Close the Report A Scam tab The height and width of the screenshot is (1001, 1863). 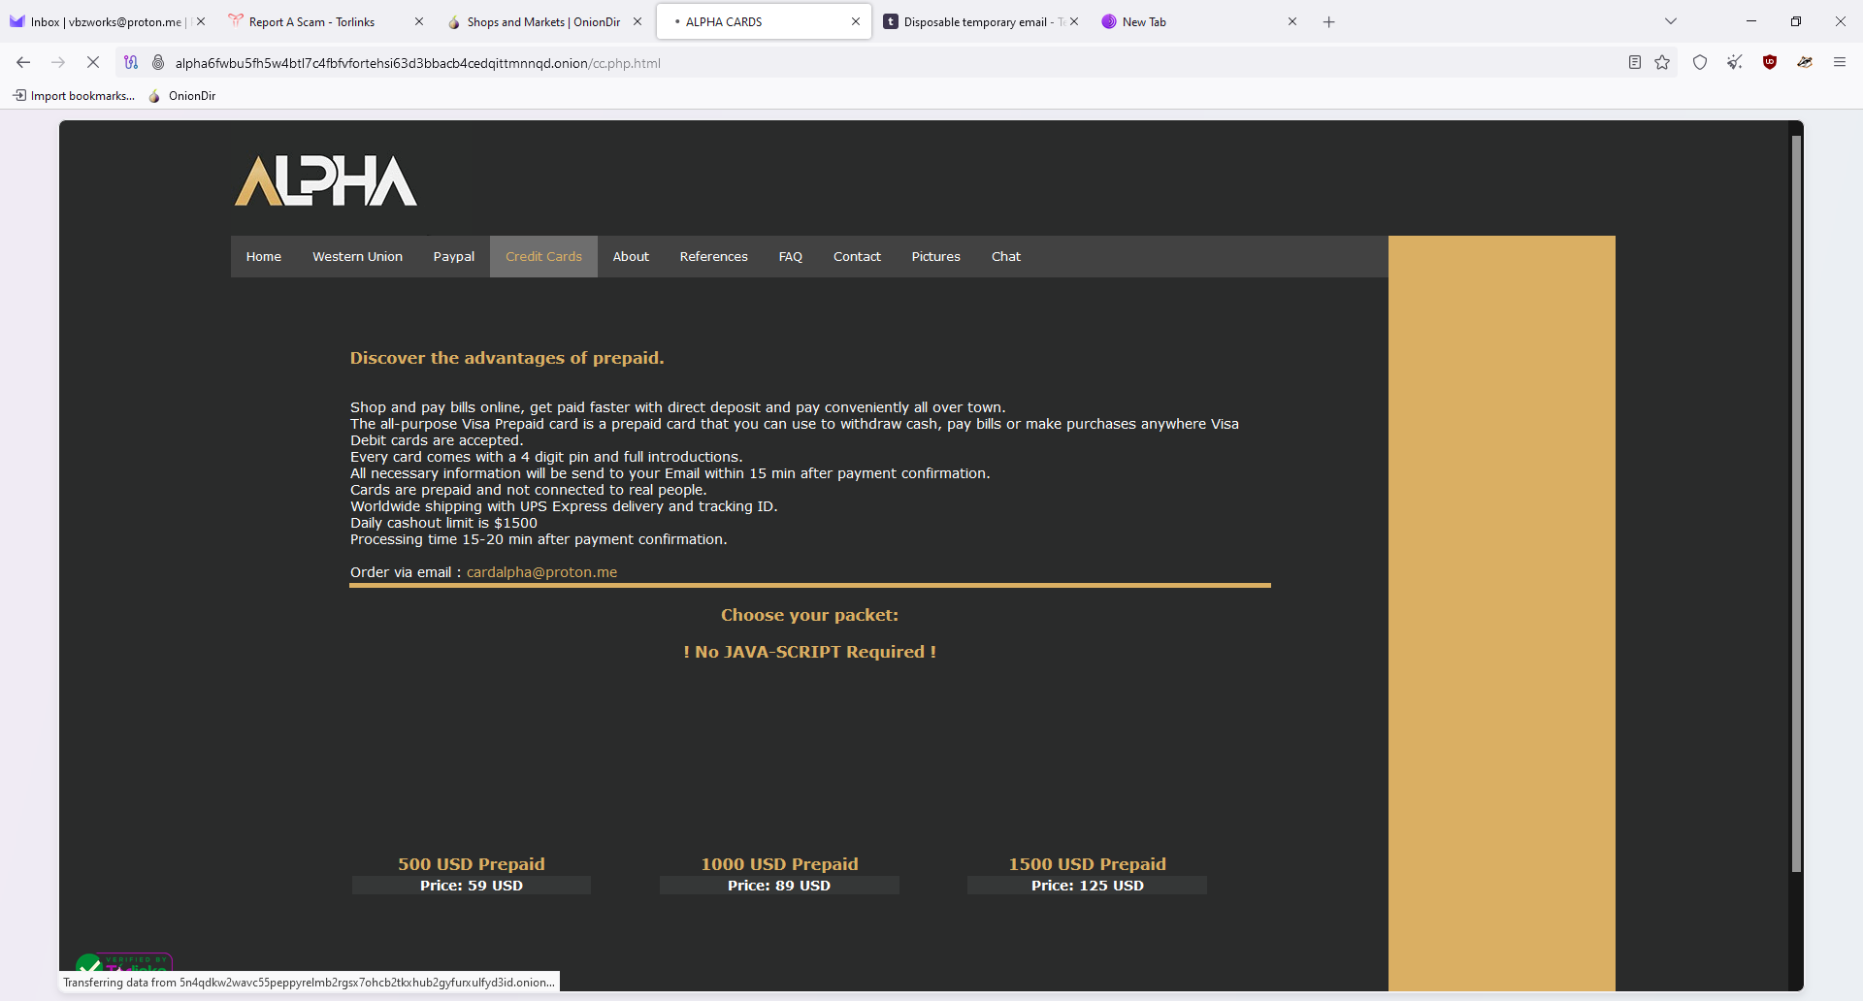[x=419, y=21]
